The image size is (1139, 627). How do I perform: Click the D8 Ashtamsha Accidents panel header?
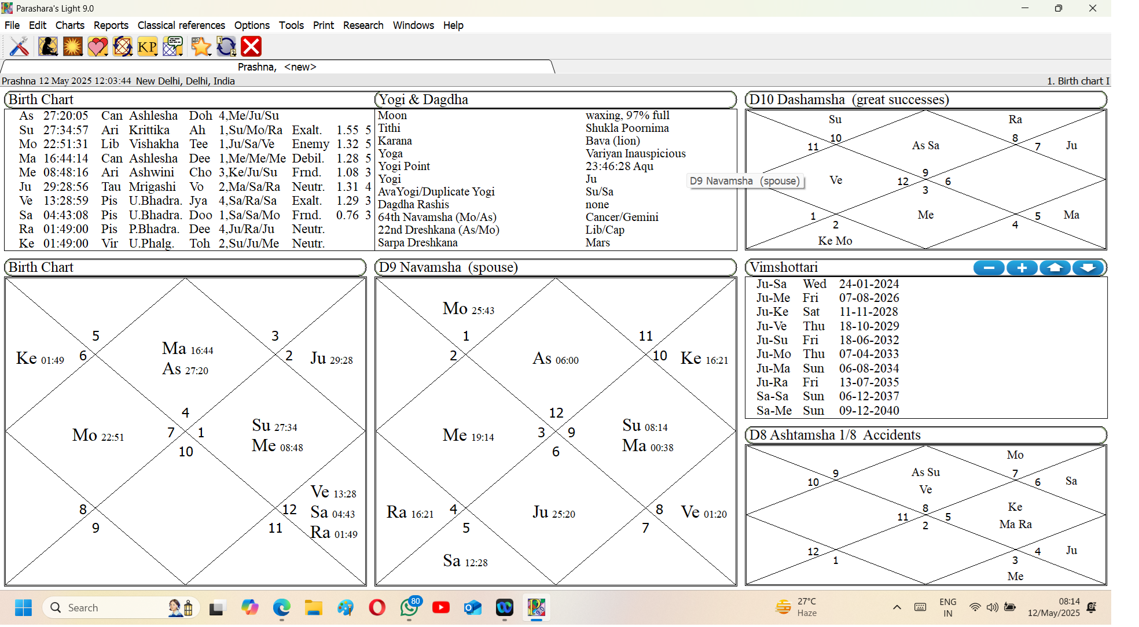926,435
